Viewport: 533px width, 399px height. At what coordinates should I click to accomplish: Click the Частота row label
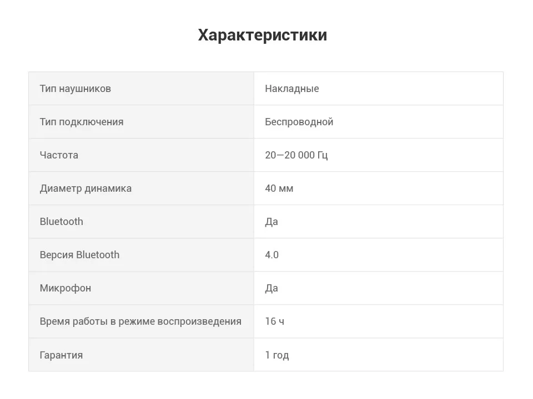point(59,155)
